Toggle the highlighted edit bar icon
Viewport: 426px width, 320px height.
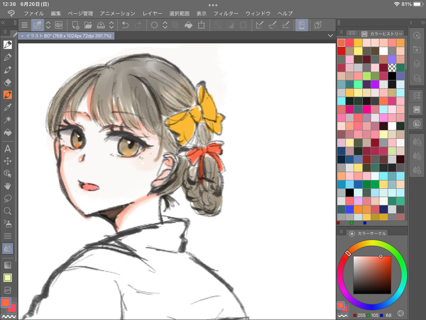click(37, 25)
